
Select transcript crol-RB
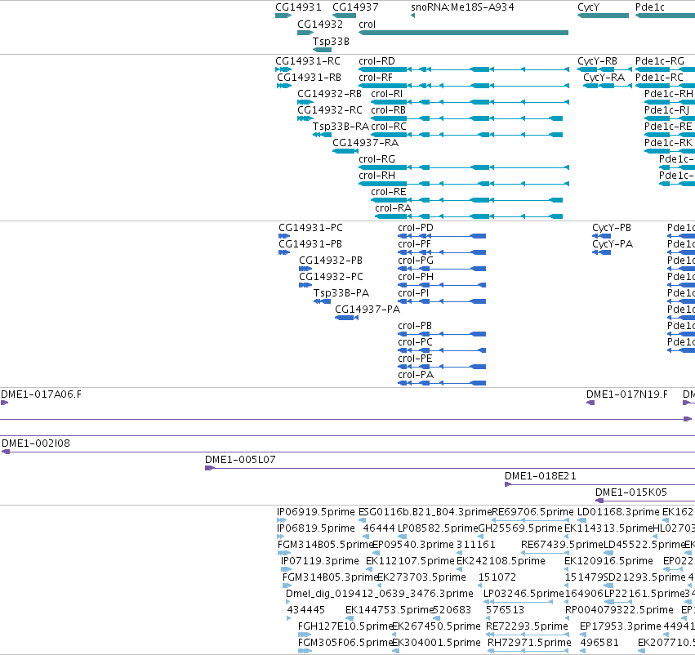click(x=466, y=118)
